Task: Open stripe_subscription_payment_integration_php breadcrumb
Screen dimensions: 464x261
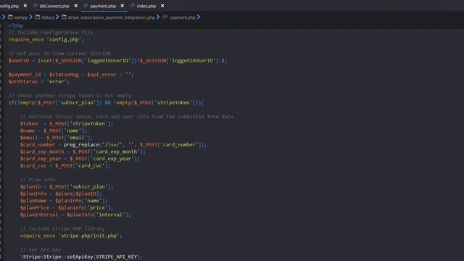Action: 111,17
